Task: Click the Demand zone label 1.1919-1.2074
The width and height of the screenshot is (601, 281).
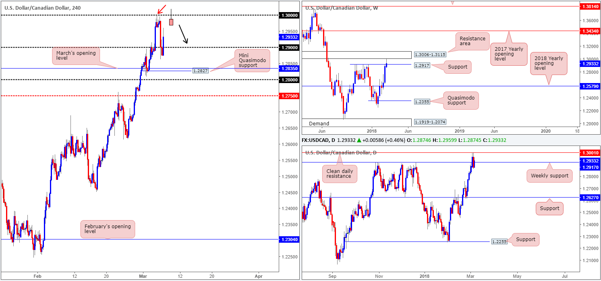Action: [431, 122]
